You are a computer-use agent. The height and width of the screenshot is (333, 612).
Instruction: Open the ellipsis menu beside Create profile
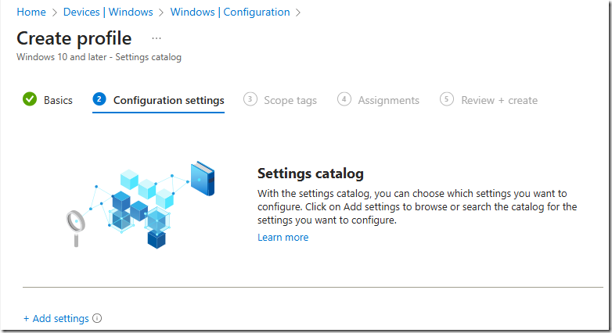point(157,38)
